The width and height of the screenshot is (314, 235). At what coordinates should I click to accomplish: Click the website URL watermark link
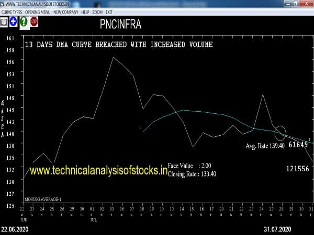[x=98, y=170]
